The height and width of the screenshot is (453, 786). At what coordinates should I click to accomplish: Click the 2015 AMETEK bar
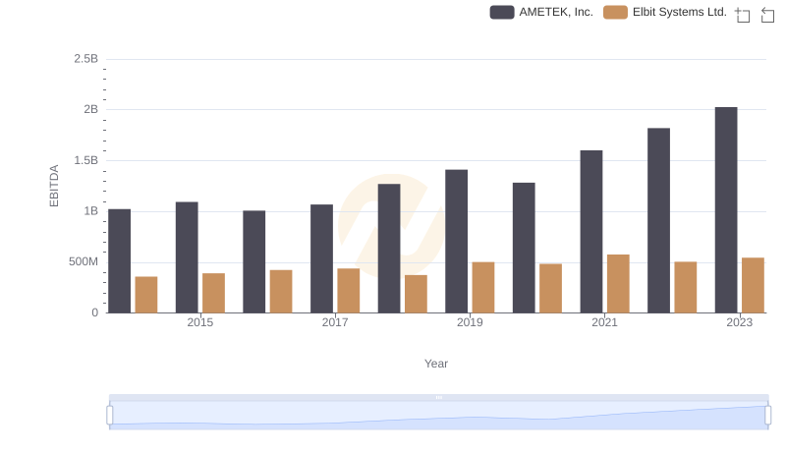click(x=187, y=257)
